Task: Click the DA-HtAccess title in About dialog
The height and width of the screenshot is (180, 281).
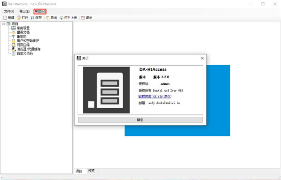Action: point(153,69)
